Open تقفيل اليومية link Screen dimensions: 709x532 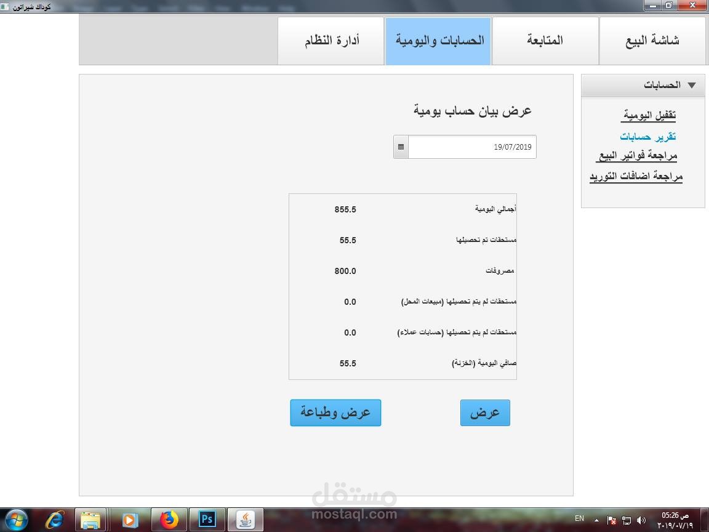tap(649, 115)
